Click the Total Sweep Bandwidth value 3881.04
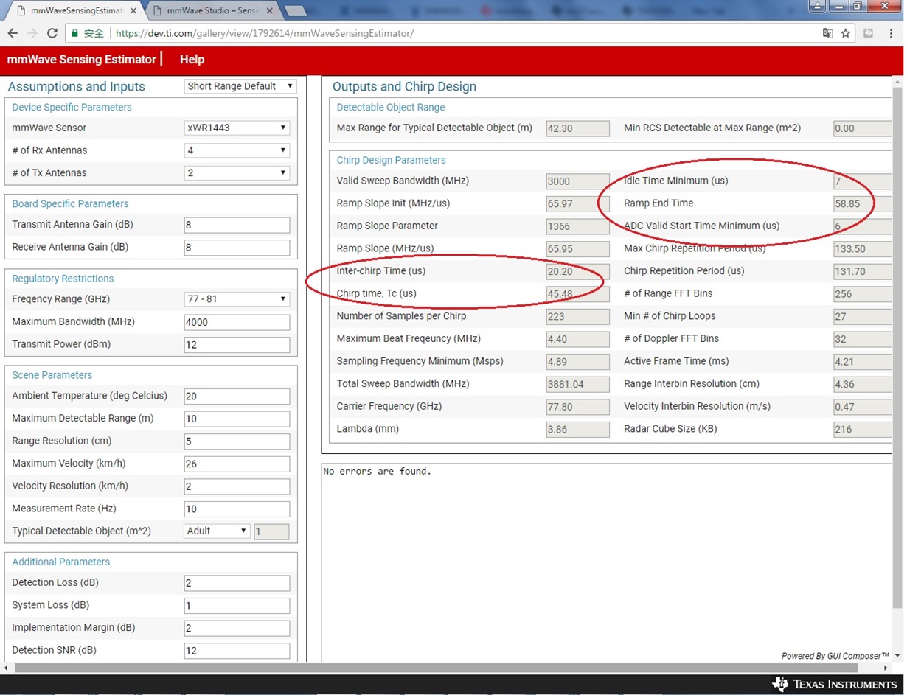This screenshot has width=907, height=695. (578, 384)
